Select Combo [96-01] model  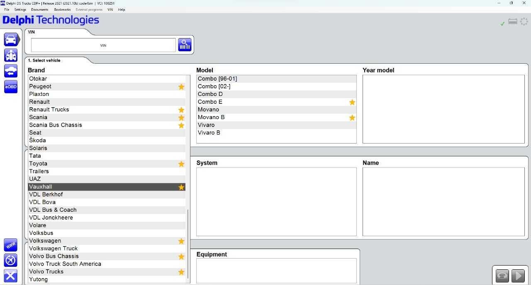click(x=276, y=79)
